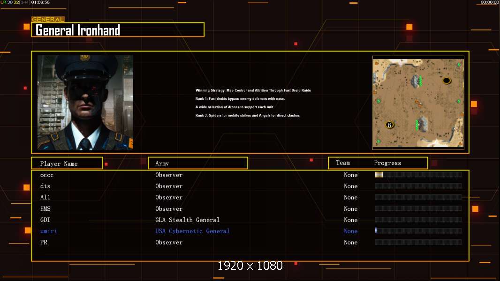Click the black oval start marker on minimap
The image size is (500, 281).
pos(447,81)
